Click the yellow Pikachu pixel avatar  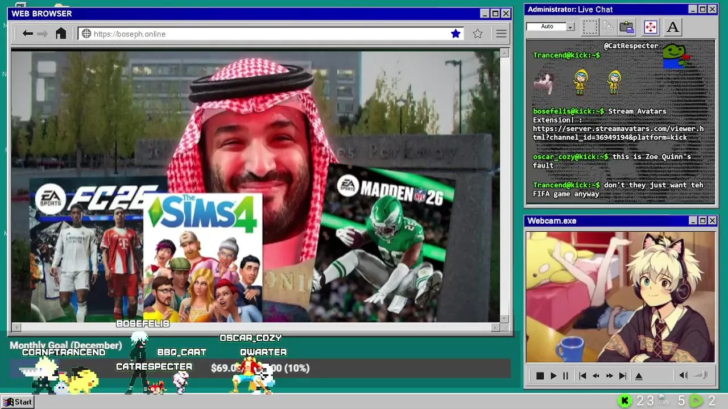(84, 382)
